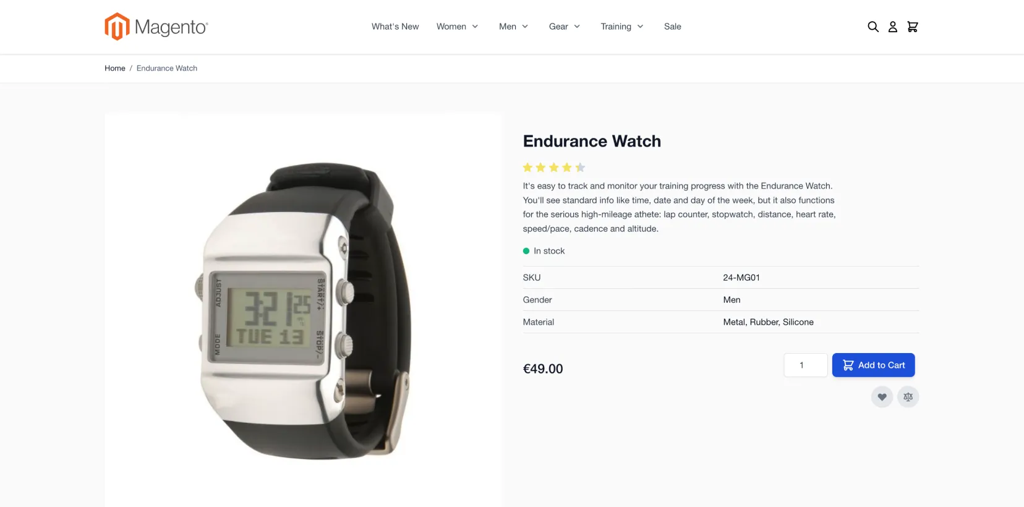Add Endurance Watch to wishlist heart icon
The image size is (1024, 507).
click(x=882, y=397)
